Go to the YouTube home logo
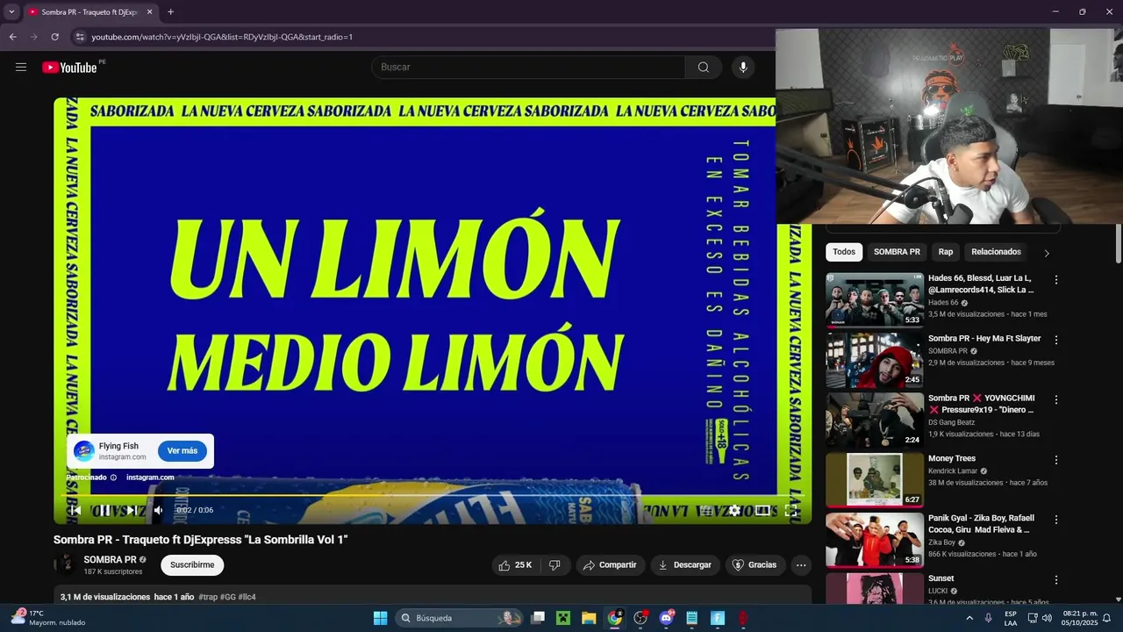 click(69, 68)
